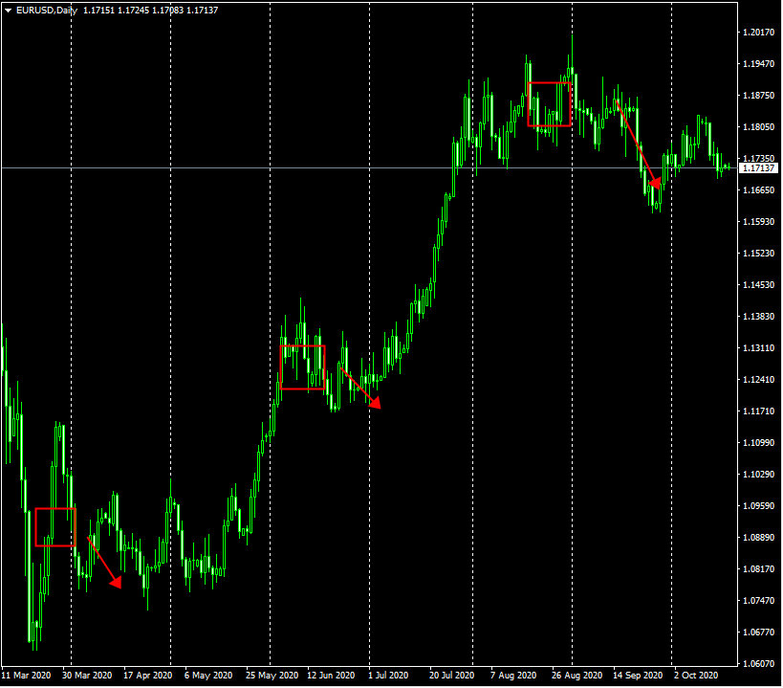Select the red arrow near 1 Jul 2020

[x=359, y=387]
